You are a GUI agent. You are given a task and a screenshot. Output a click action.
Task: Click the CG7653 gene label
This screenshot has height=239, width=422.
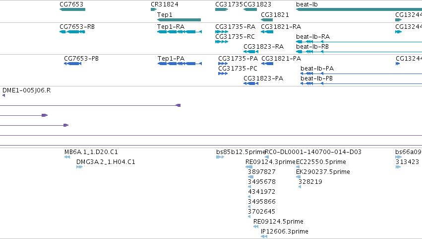point(71,4)
